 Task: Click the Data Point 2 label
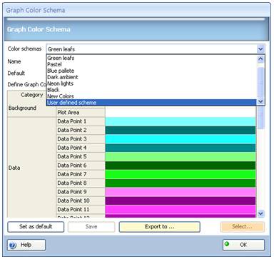click(x=81, y=131)
